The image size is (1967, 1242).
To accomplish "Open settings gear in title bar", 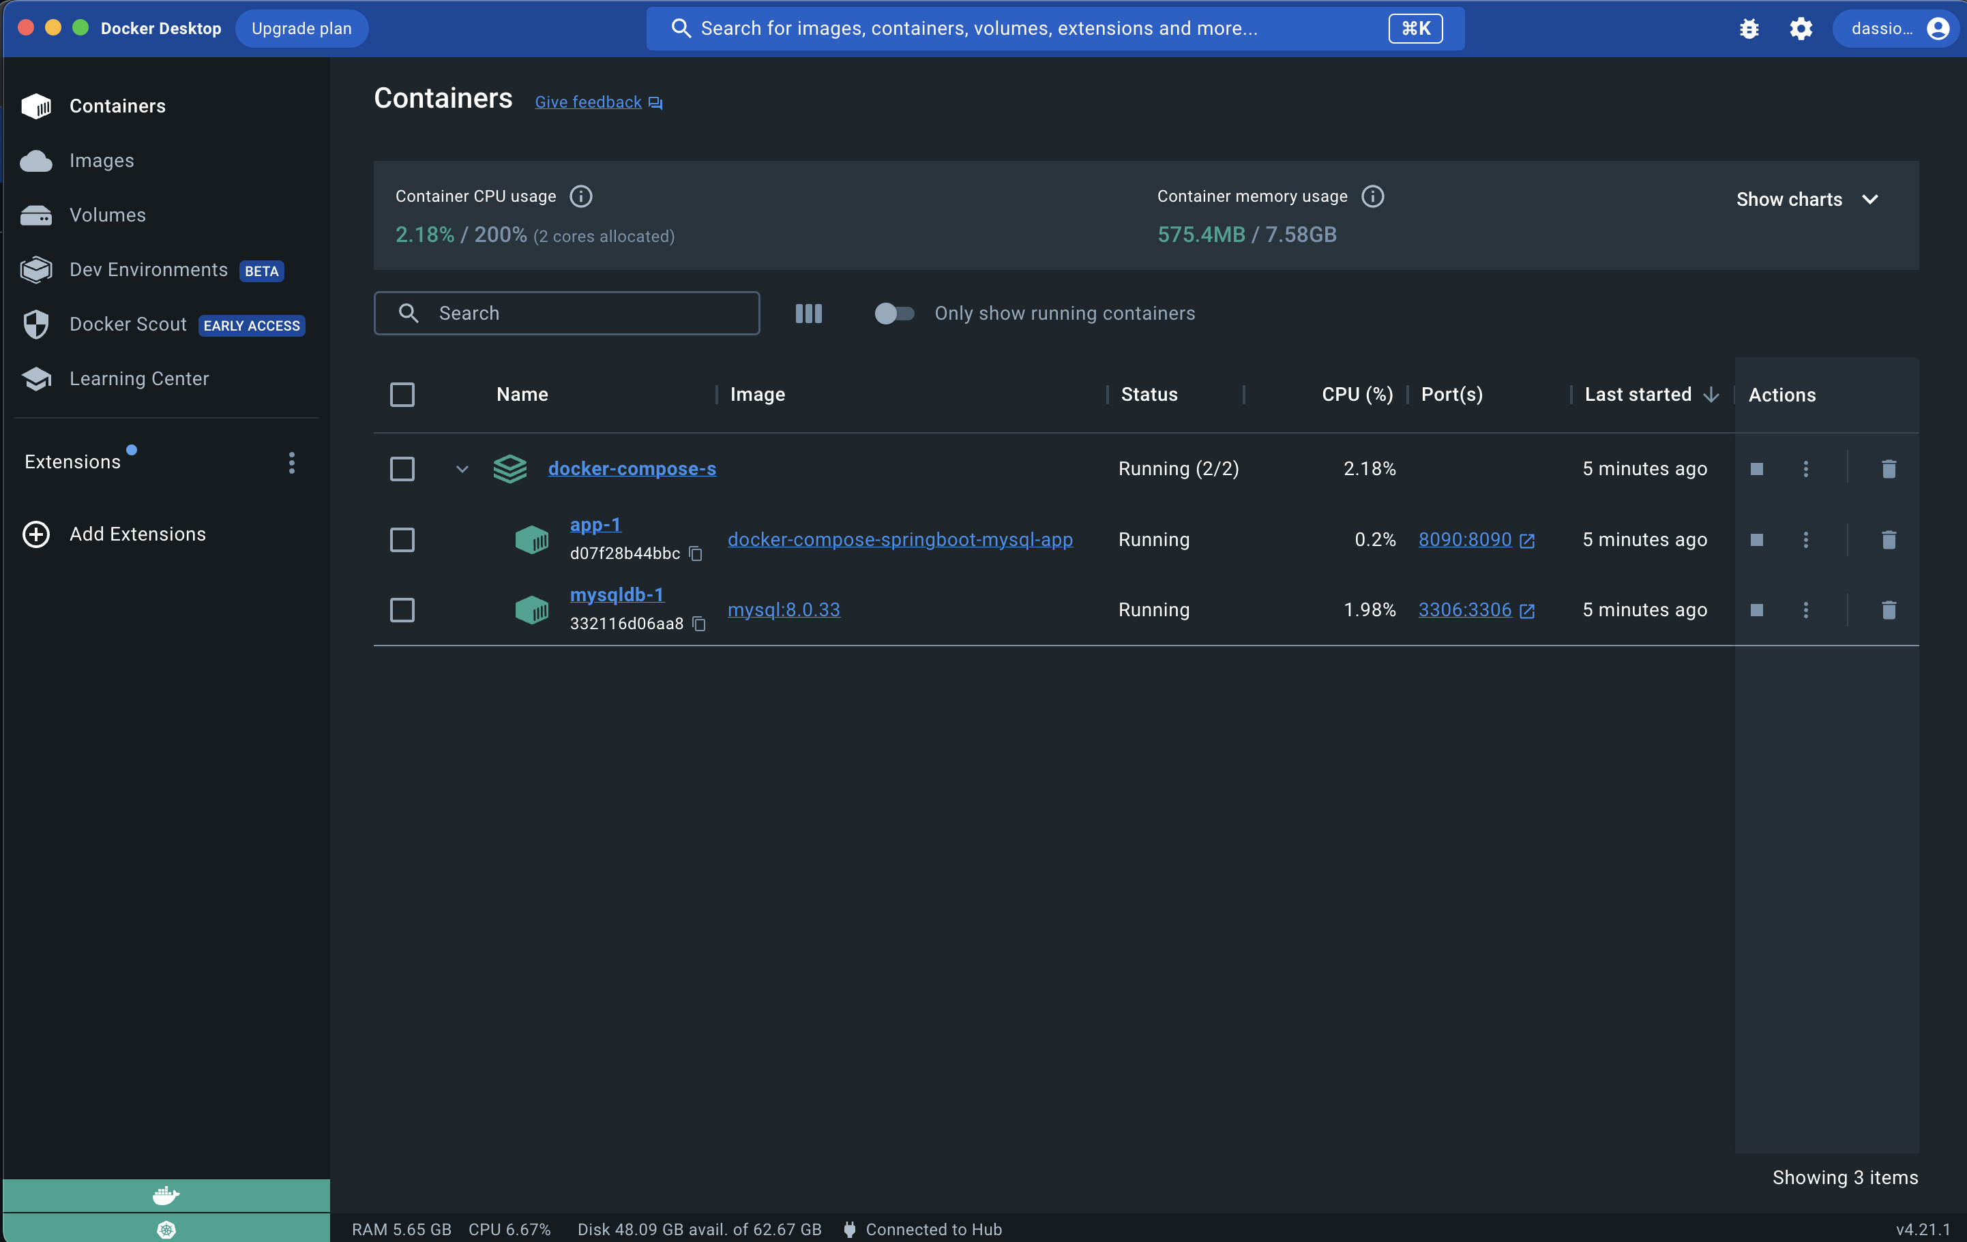I will click(x=1801, y=29).
